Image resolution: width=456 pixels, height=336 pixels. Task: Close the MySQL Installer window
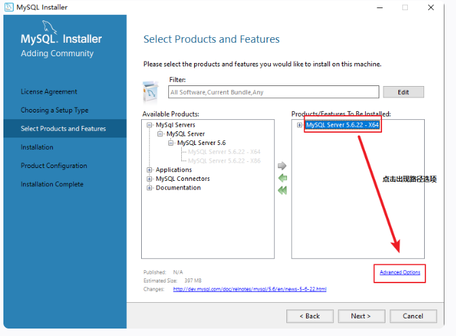click(x=431, y=7)
